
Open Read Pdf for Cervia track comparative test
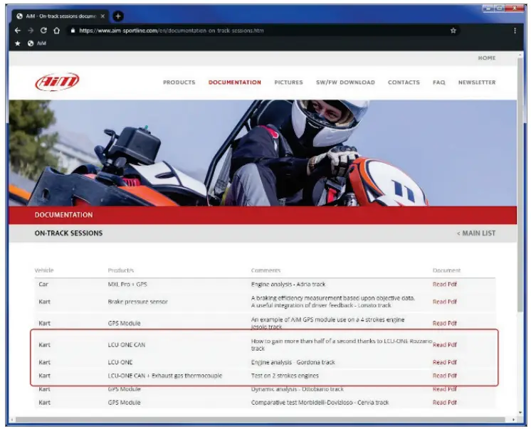click(x=445, y=403)
